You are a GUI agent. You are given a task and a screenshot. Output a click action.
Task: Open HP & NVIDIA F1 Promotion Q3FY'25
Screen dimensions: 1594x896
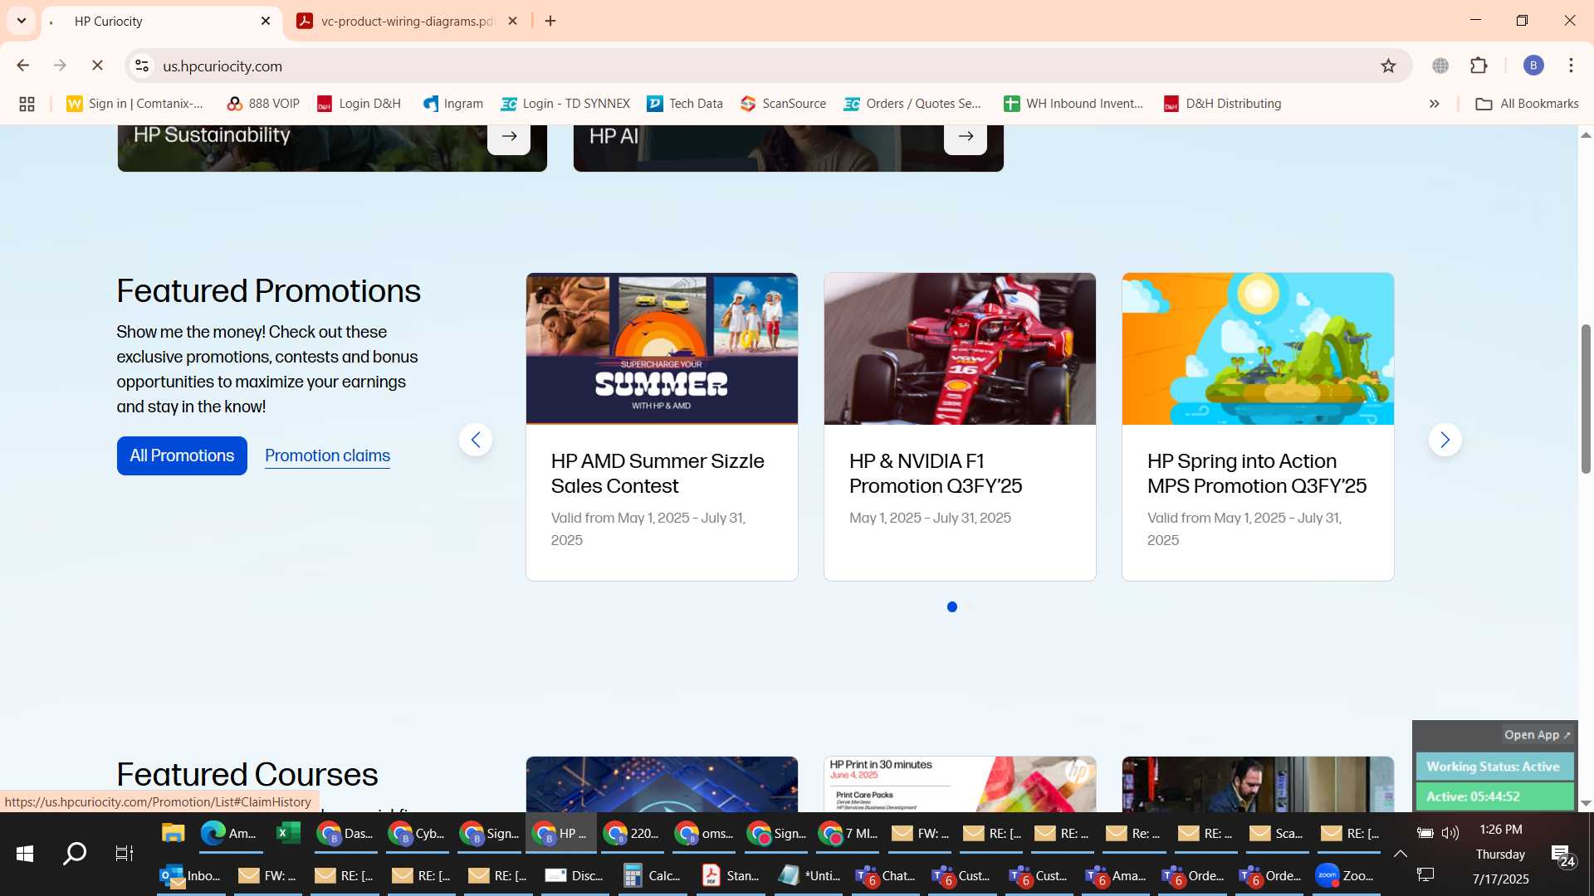936,474
